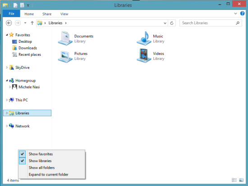Click the arrow before Libraries in address bar
This screenshot has height=186, width=248.
pyautogui.click(x=45, y=23)
